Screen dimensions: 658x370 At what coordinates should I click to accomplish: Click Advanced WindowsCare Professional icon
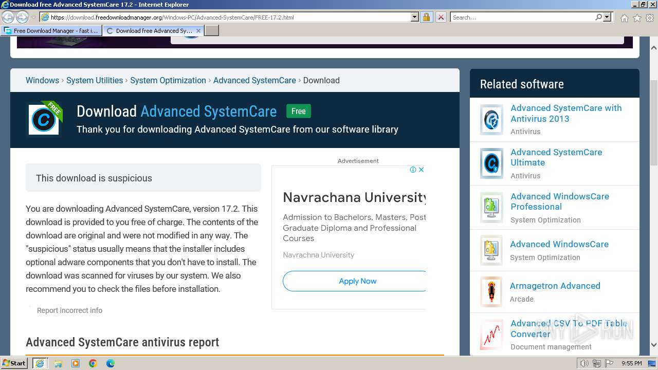point(491,208)
